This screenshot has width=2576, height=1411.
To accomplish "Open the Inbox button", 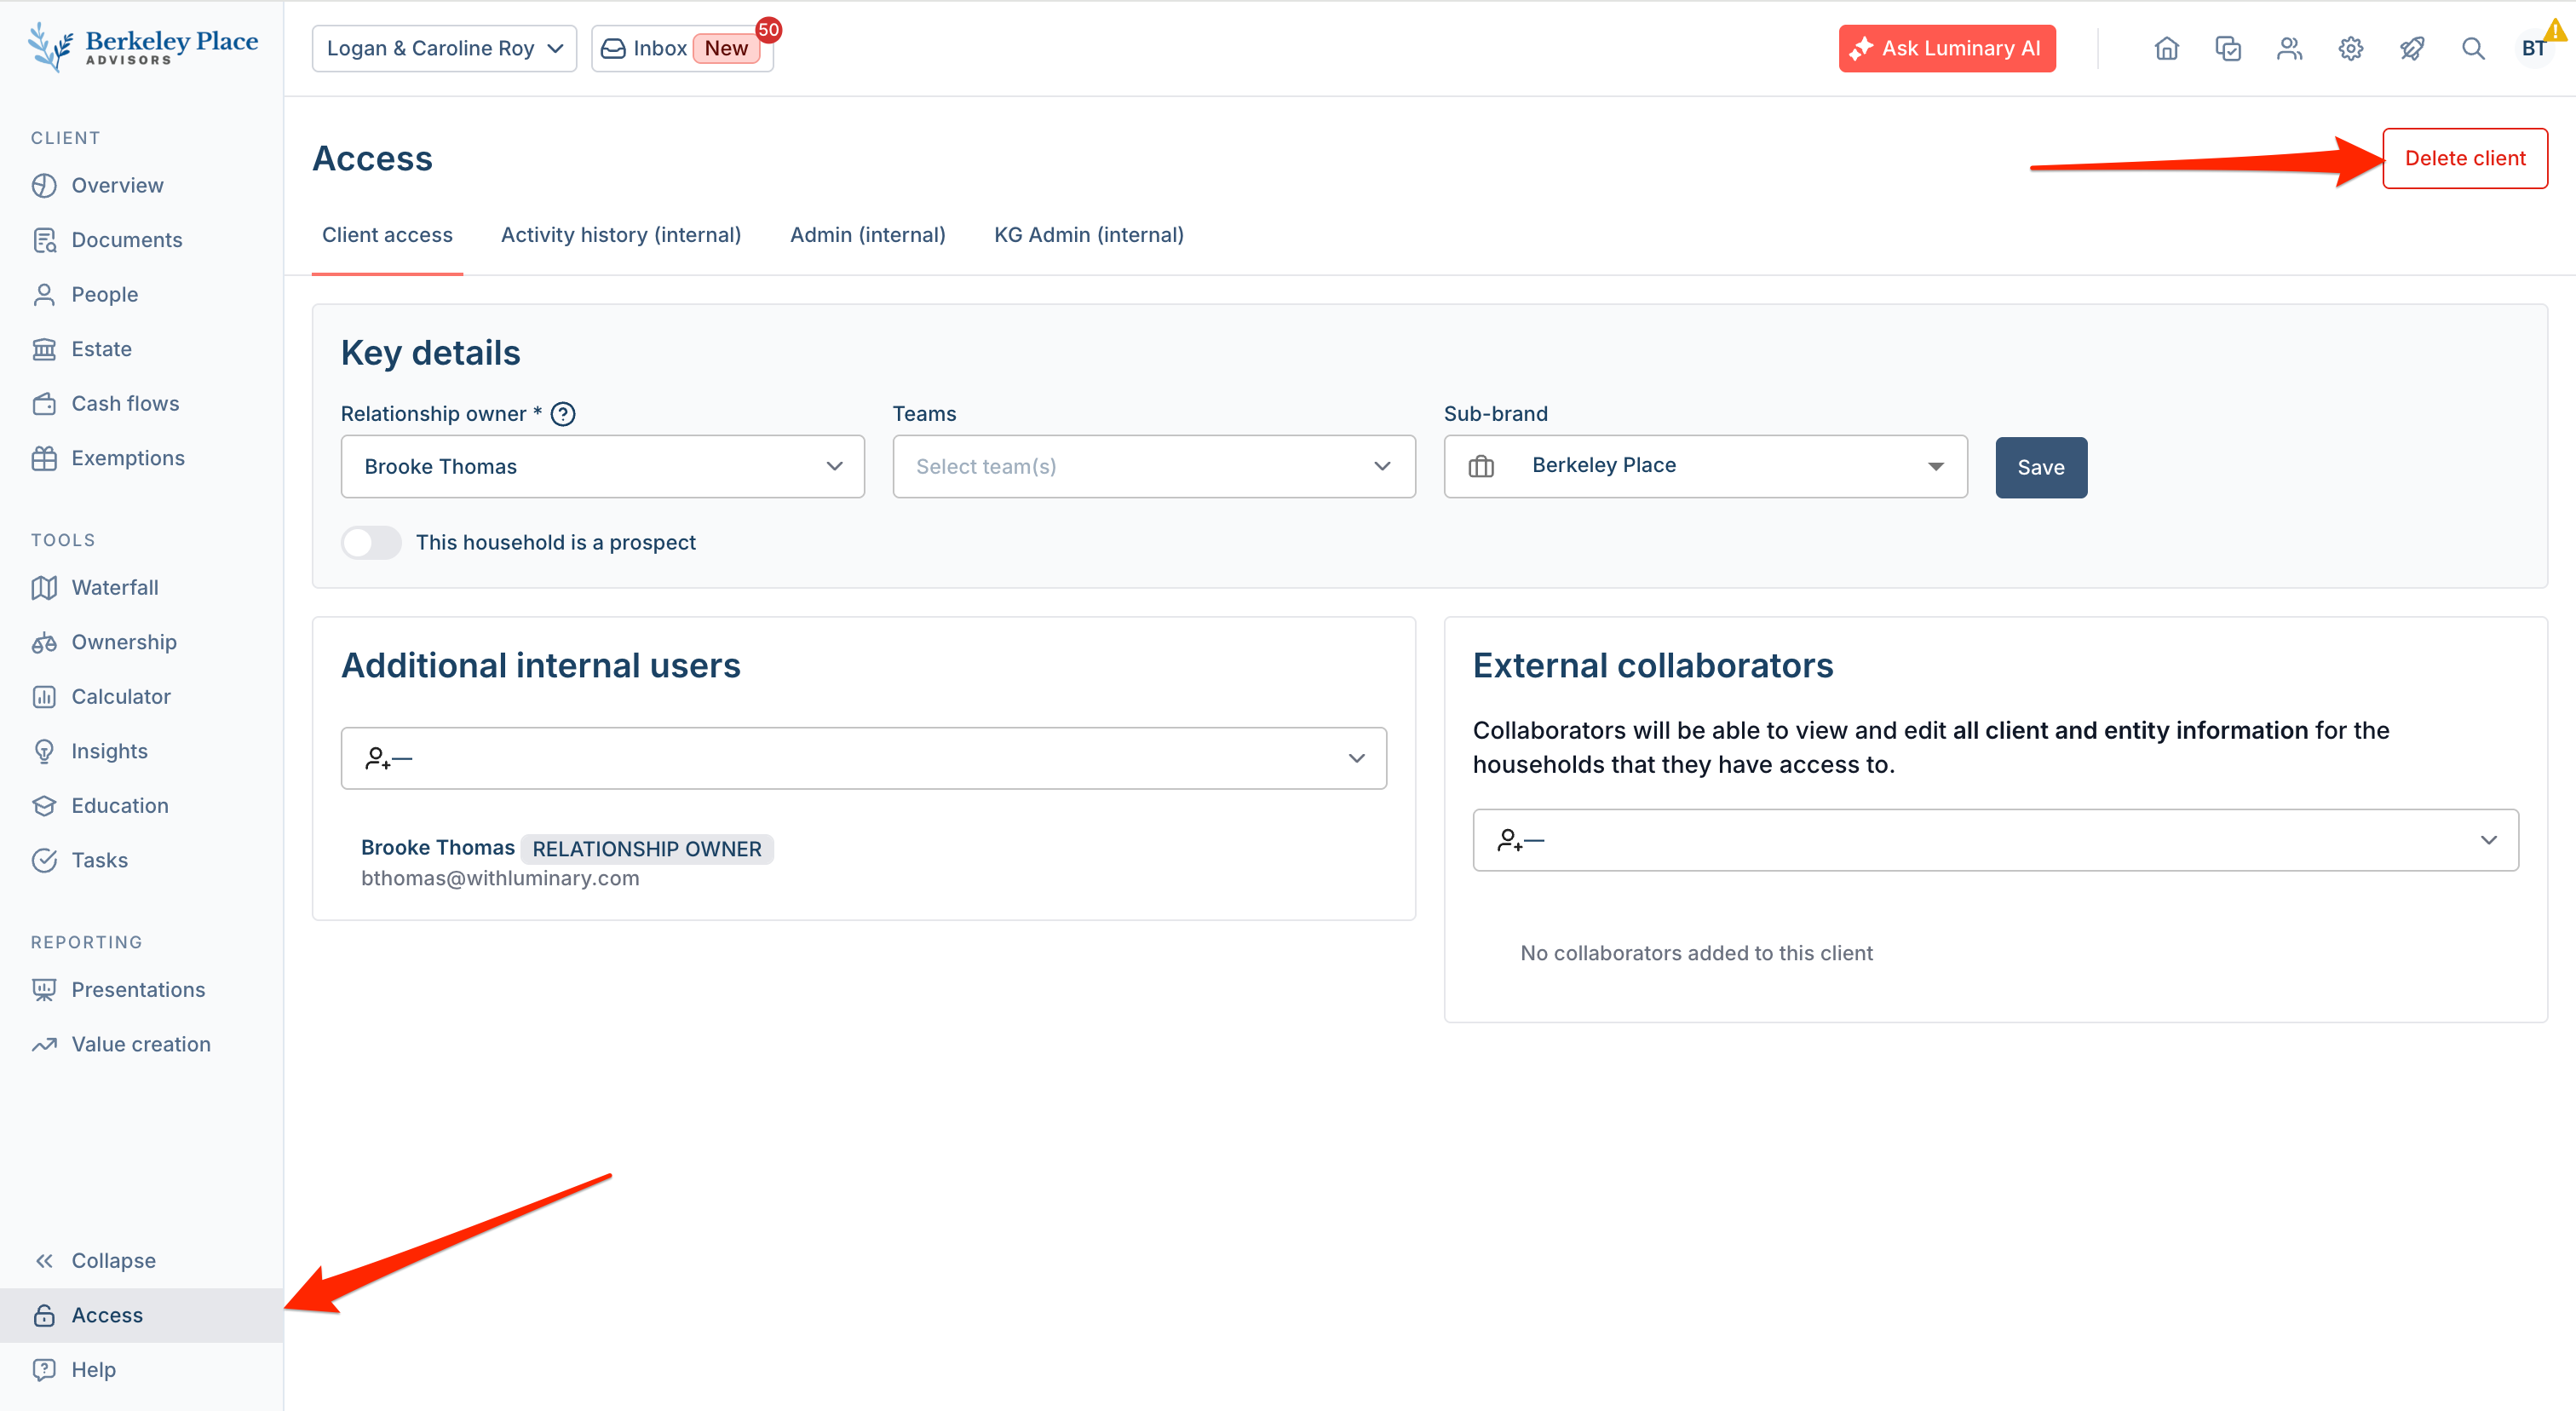I will [x=682, y=48].
